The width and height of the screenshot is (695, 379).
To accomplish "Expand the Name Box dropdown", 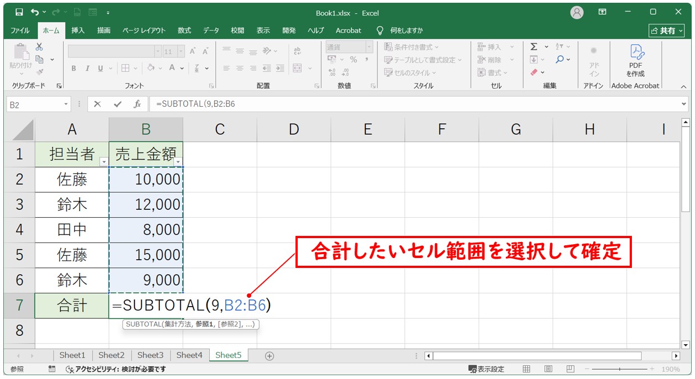I will pos(66,104).
